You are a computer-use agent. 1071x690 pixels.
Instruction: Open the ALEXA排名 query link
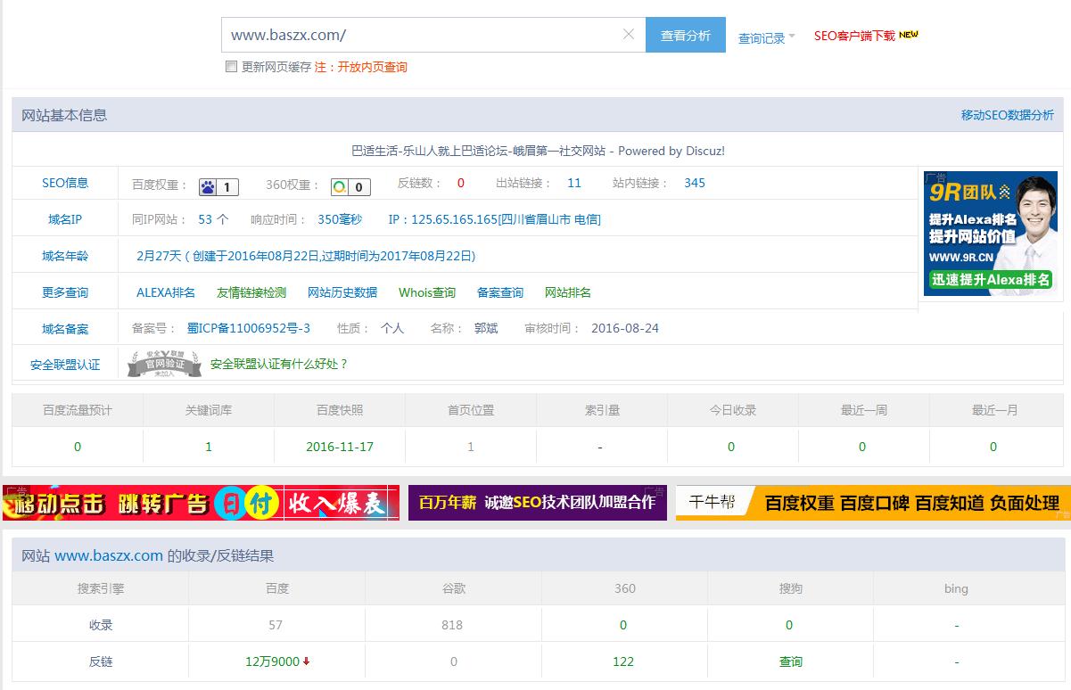166,292
